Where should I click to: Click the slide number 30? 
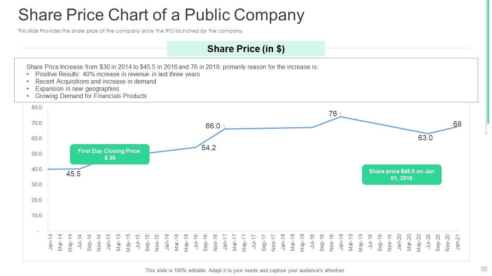click(x=484, y=269)
